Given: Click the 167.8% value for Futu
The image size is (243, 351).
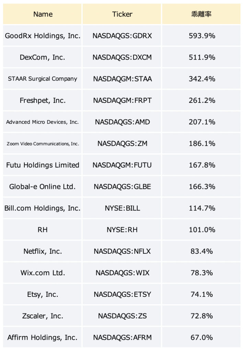Looking at the screenshot, I should (201, 165).
